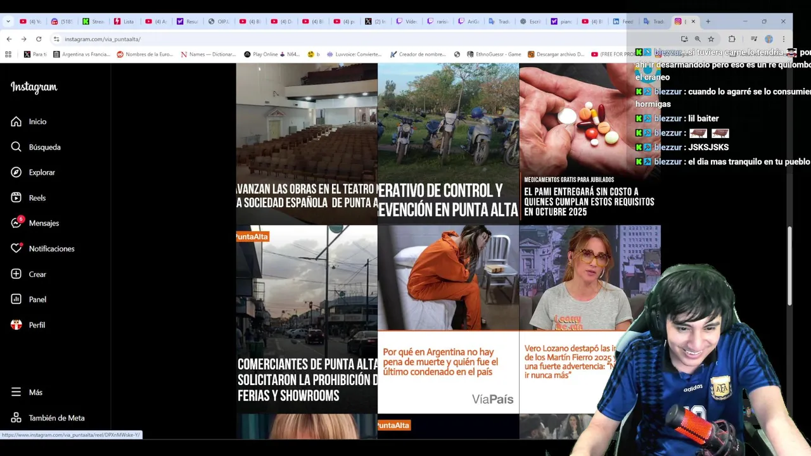Open the 'Para ti' X bookmark
This screenshot has height=456, width=811.
click(35, 54)
